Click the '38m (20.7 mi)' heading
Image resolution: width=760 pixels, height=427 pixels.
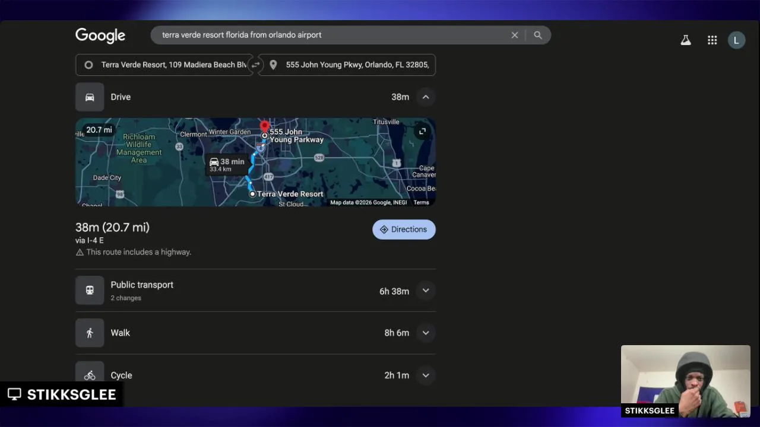click(112, 227)
